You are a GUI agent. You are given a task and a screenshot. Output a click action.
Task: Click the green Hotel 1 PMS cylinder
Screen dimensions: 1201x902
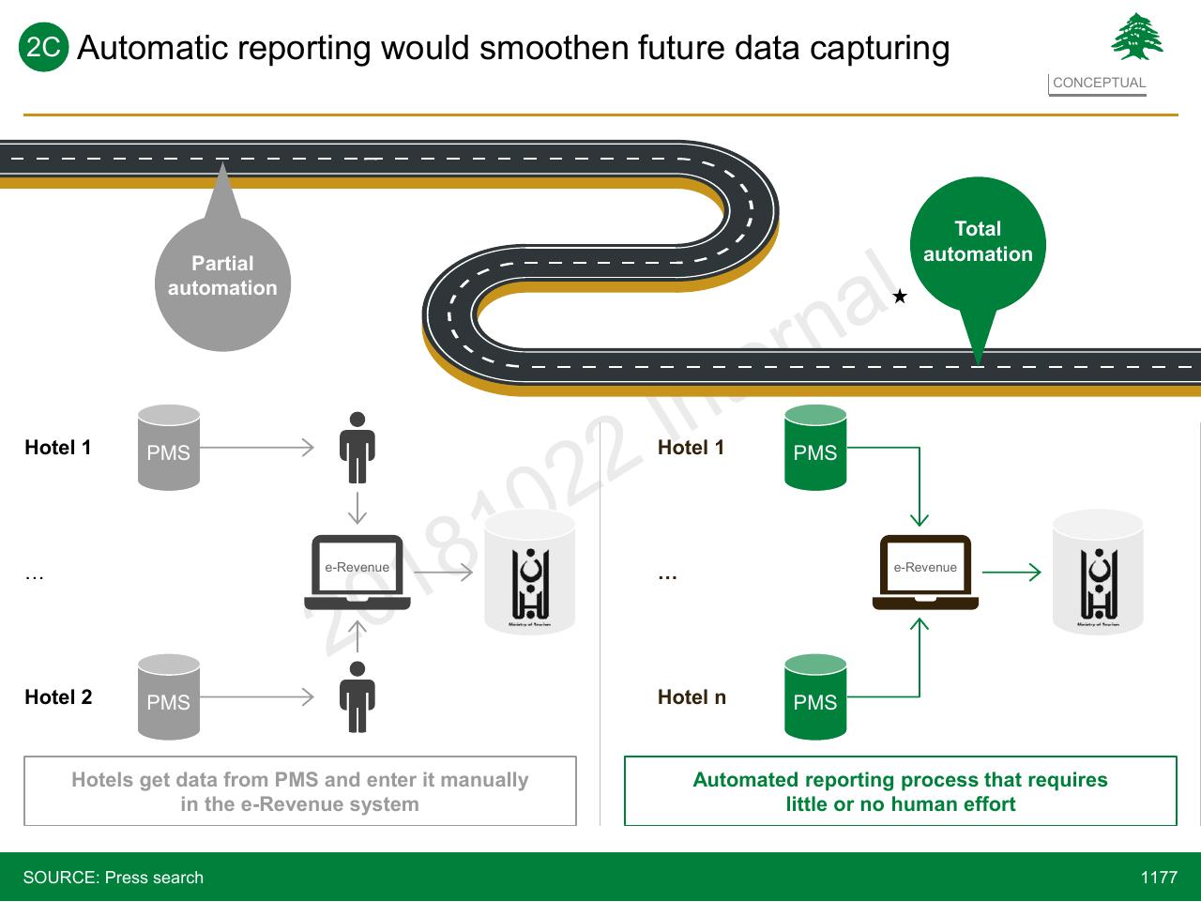pos(815,448)
